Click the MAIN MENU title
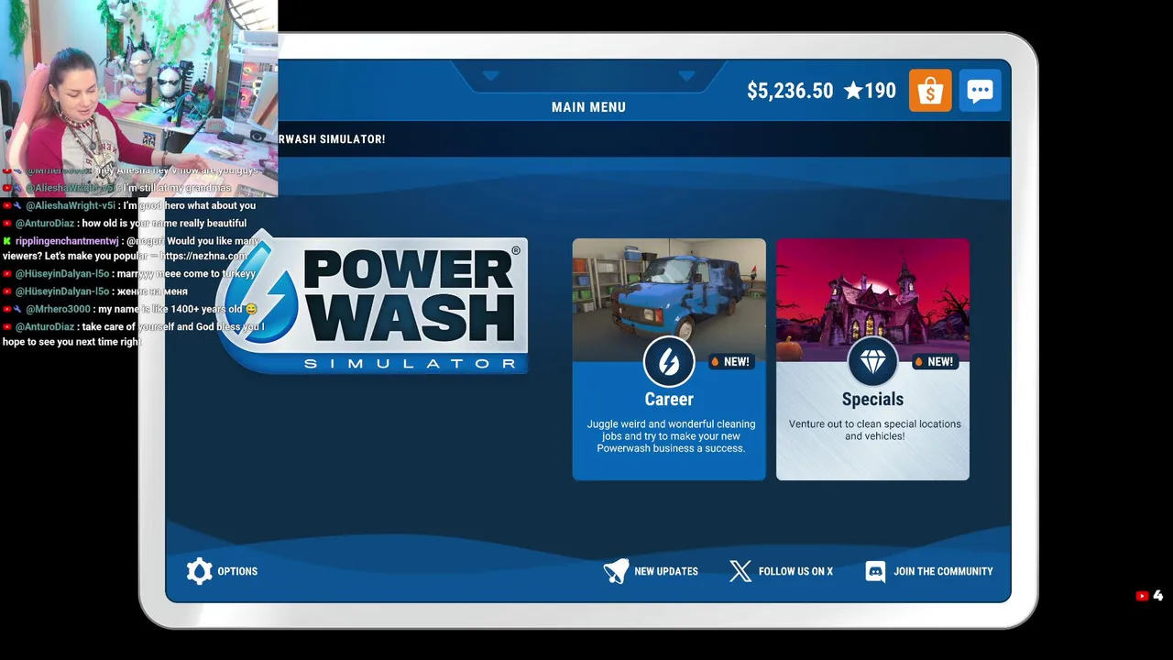Viewport: 1173px width, 660px height. (x=588, y=107)
